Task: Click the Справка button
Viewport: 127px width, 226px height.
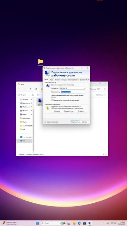Action: [85, 122]
